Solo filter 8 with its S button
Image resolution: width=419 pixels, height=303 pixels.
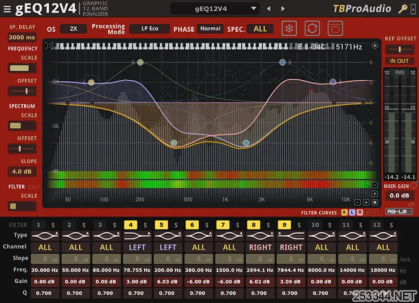pos(268,225)
